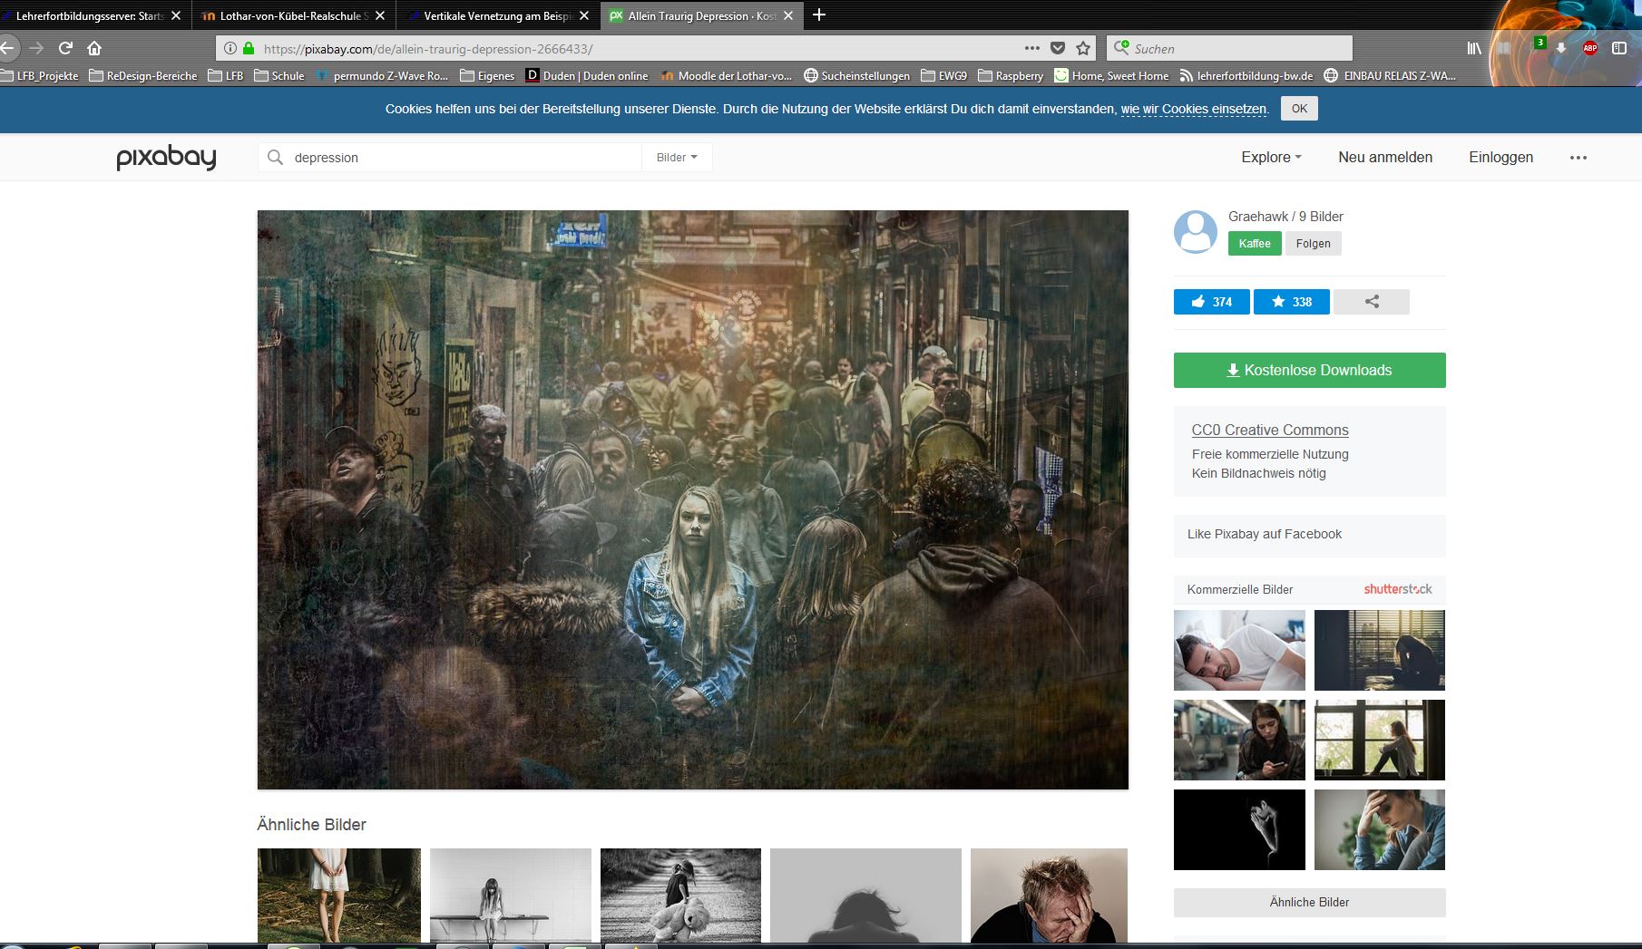Viewport: 1642px width, 949px height.
Task: Click the thumbs-up like button showing 374
Action: pyautogui.click(x=1211, y=302)
